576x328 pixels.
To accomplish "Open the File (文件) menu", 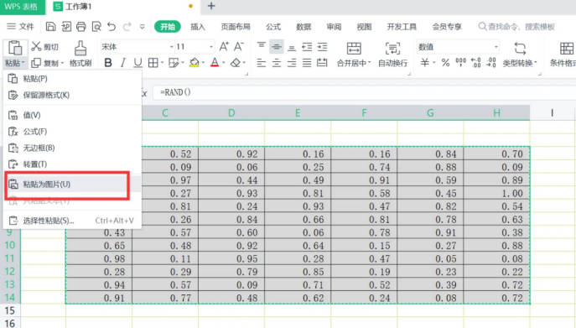I will 21,27.
